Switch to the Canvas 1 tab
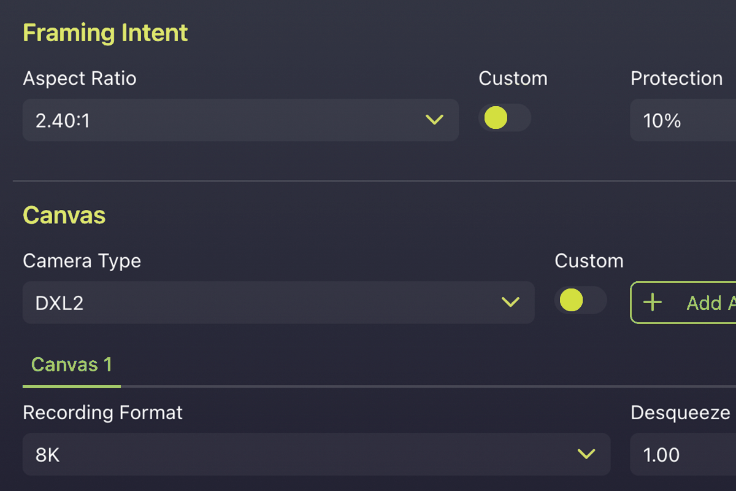 [x=72, y=365]
